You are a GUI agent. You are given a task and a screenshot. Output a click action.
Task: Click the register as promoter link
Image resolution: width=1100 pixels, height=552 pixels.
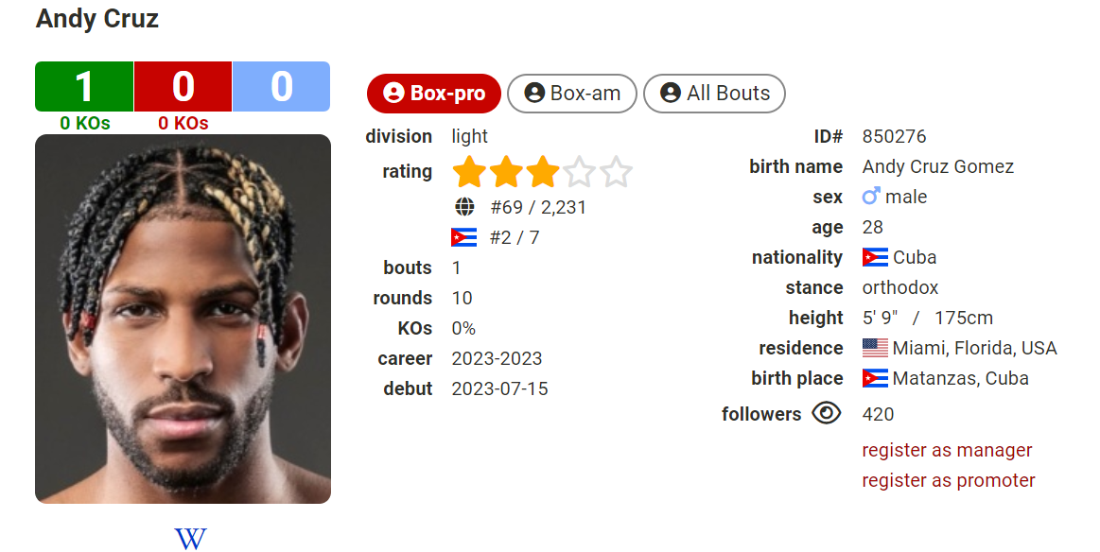coord(949,480)
